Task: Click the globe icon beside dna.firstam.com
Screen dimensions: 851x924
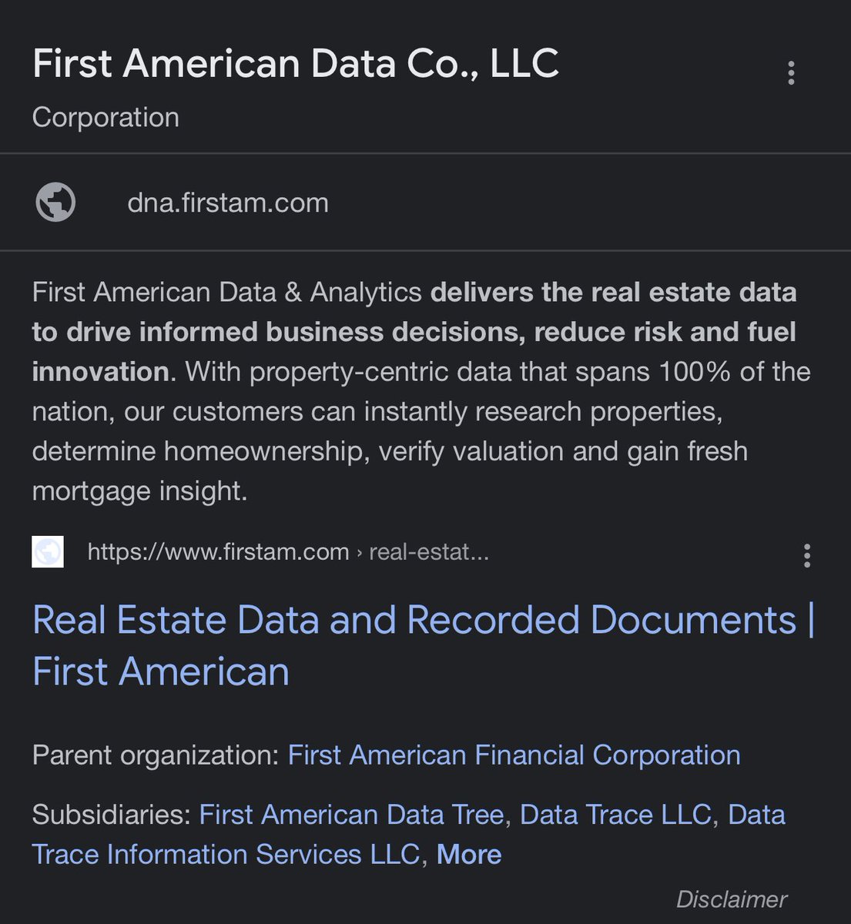Action: (55, 203)
